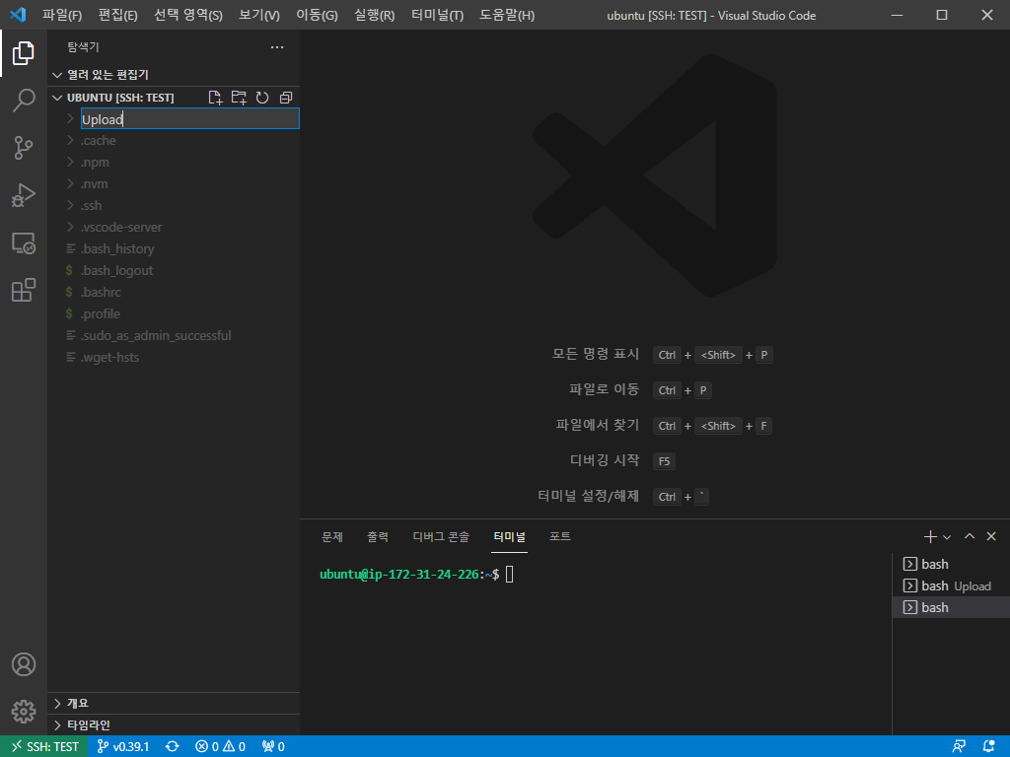Open the .bashrc file
Screen dimensions: 1010x757
pos(174,292)
